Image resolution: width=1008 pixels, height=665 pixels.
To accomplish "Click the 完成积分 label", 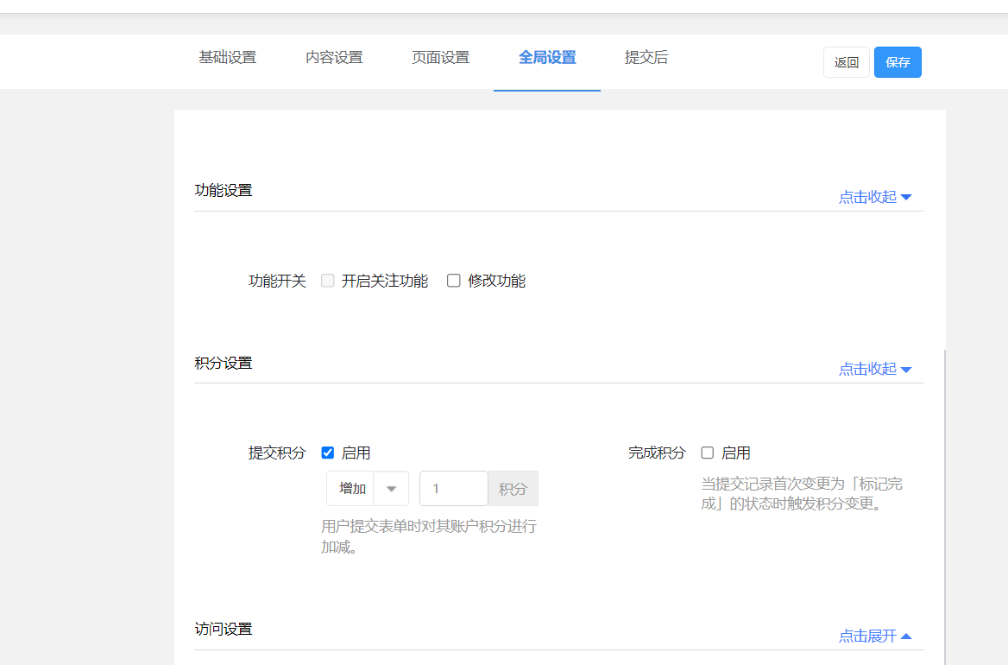I will [657, 453].
